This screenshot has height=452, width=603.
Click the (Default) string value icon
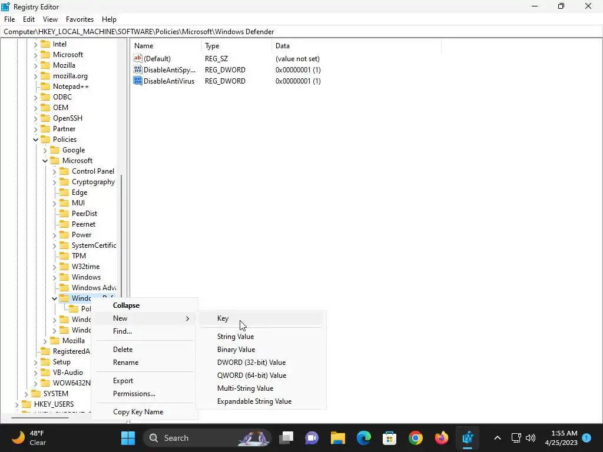(138, 58)
